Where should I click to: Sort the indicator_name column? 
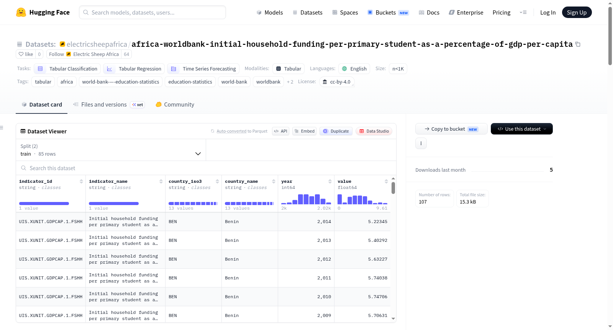coord(161,181)
